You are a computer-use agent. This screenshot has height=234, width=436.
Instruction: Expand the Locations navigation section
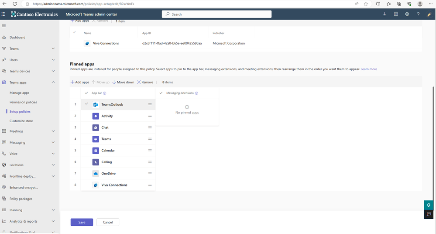point(53,165)
